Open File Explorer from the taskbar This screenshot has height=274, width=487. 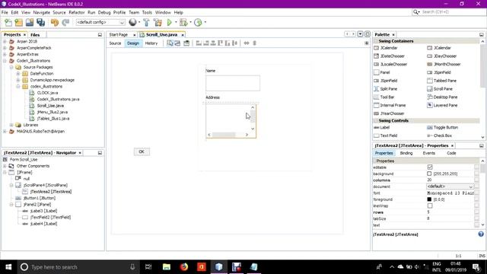[167, 267]
